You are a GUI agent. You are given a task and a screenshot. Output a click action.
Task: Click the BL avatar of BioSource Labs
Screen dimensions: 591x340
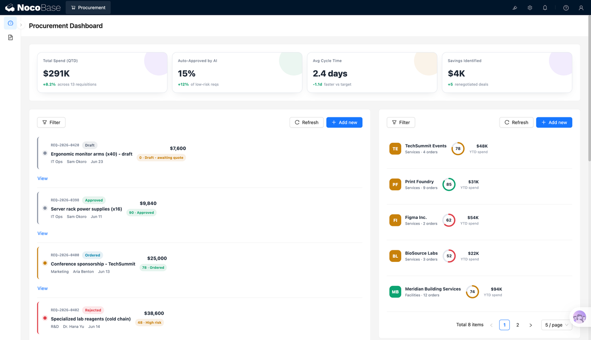pos(395,256)
